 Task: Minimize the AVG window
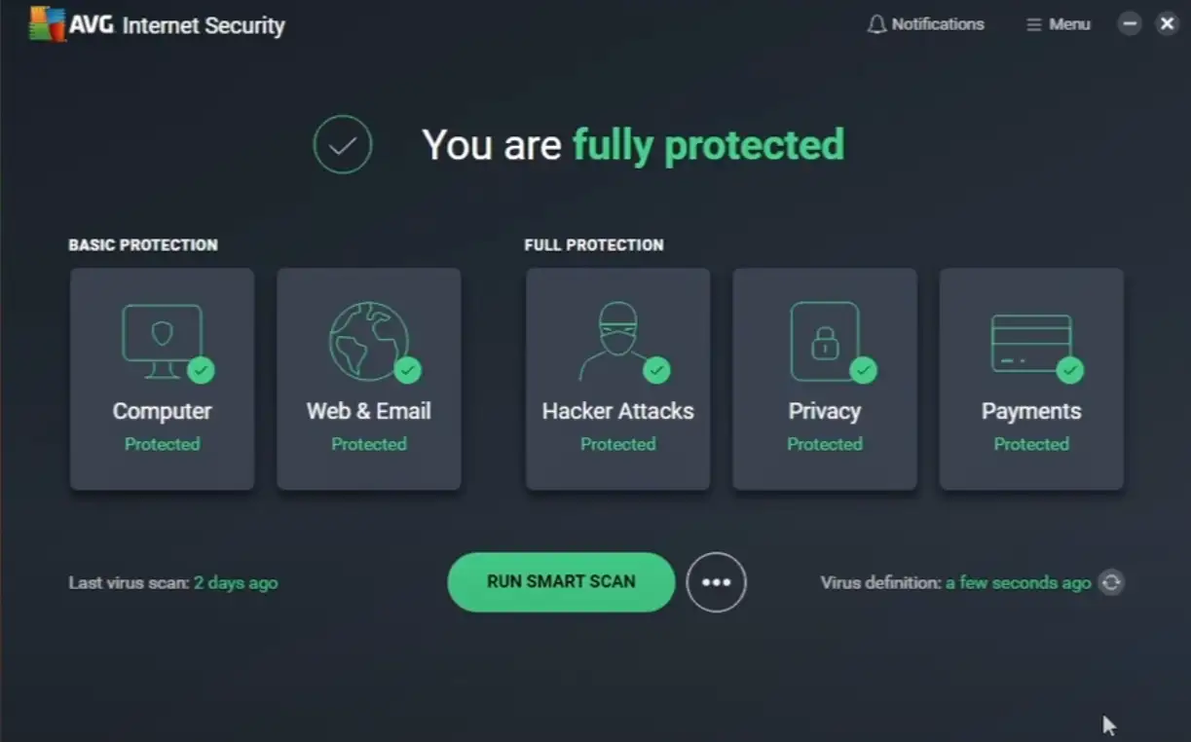[x=1130, y=24]
